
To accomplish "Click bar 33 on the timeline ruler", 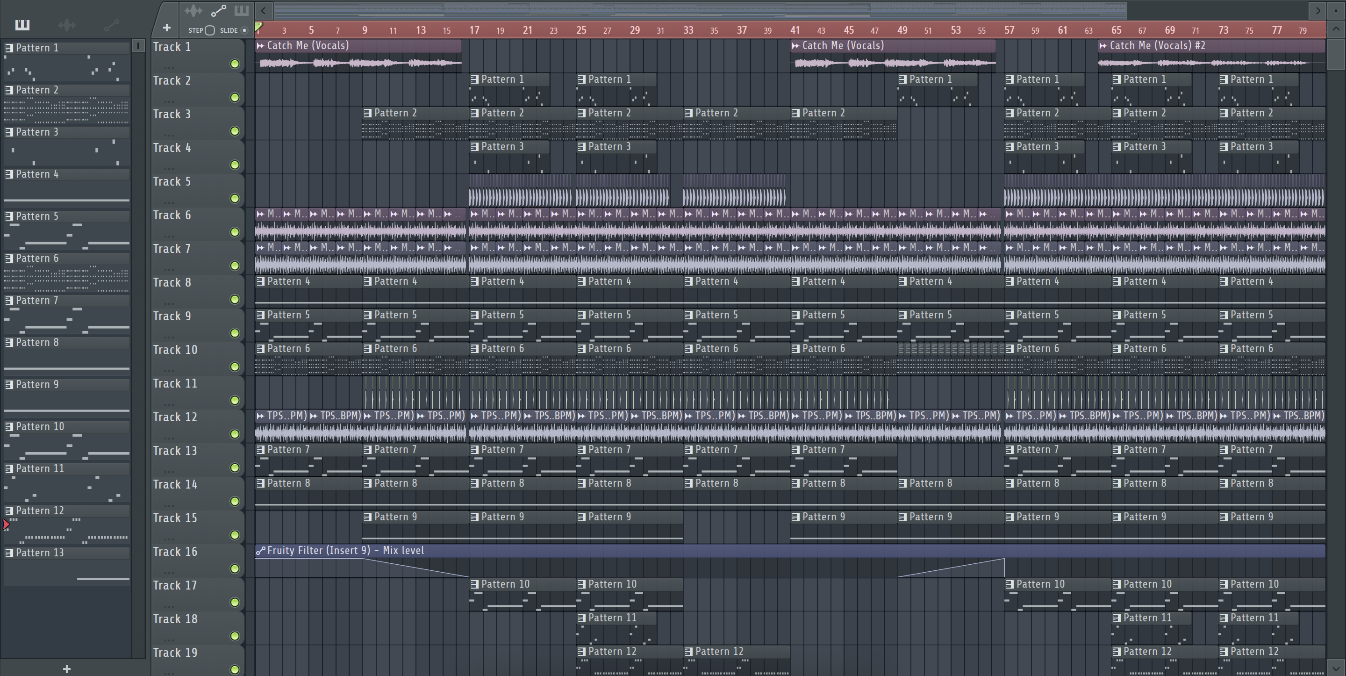I will click(x=688, y=30).
